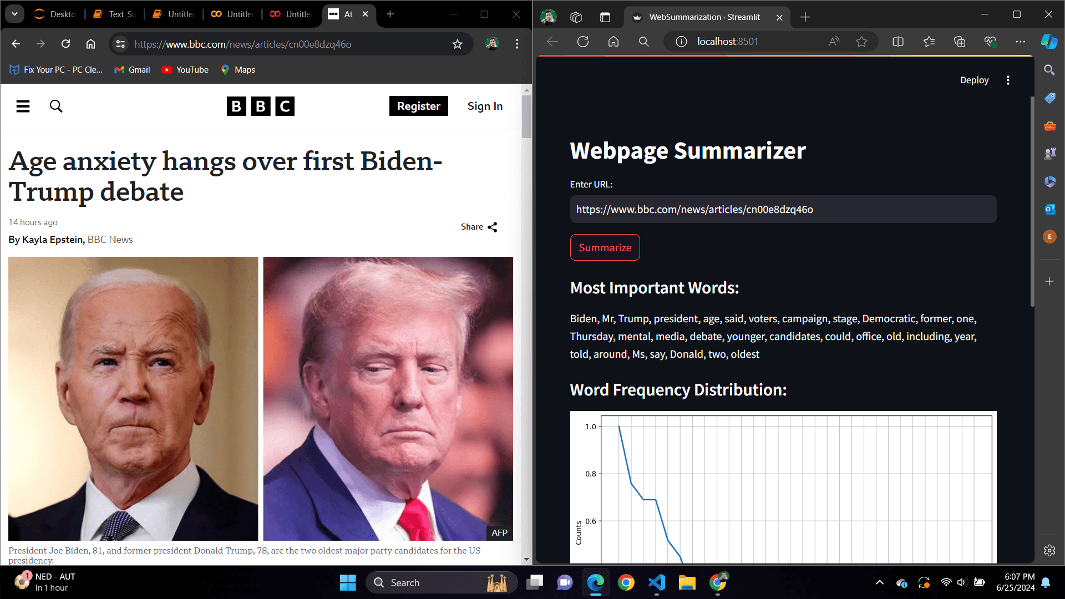Open the Collections icon in Edge
Viewport: 1065px width, 599px height.
click(x=960, y=41)
